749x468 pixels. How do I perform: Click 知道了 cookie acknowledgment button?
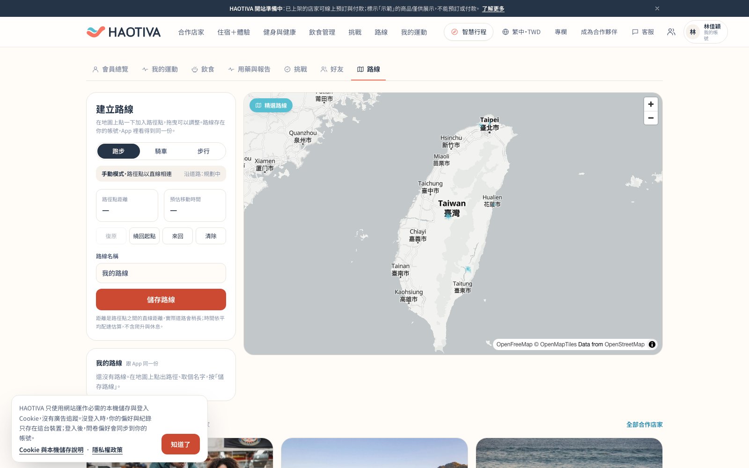pyautogui.click(x=181, y=444)
